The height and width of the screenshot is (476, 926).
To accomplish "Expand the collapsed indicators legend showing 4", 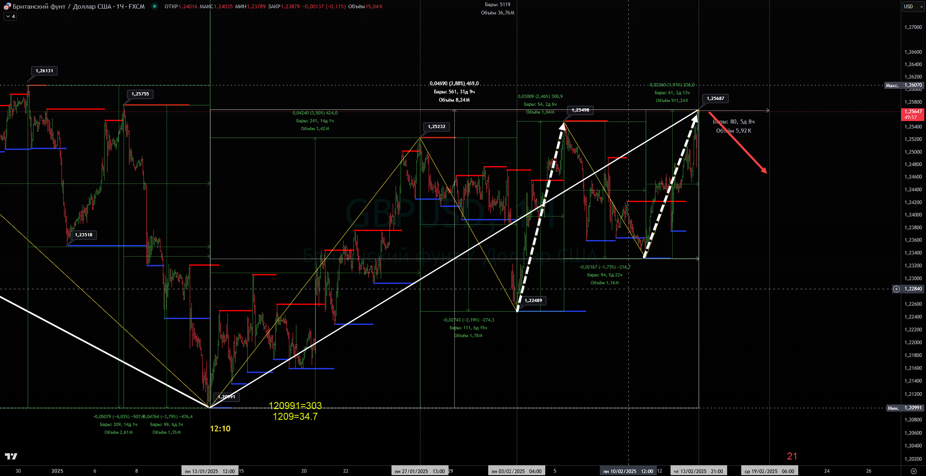I will (10, 17).
